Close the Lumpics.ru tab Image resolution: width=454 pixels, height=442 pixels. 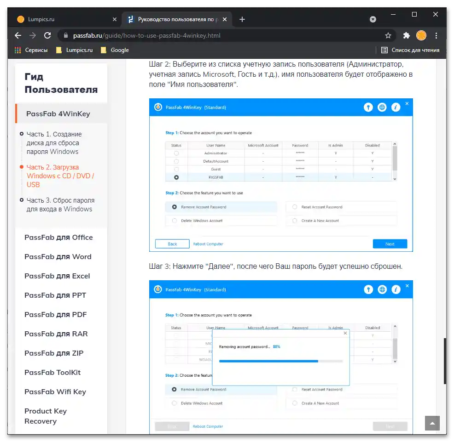tap(115, 19)
